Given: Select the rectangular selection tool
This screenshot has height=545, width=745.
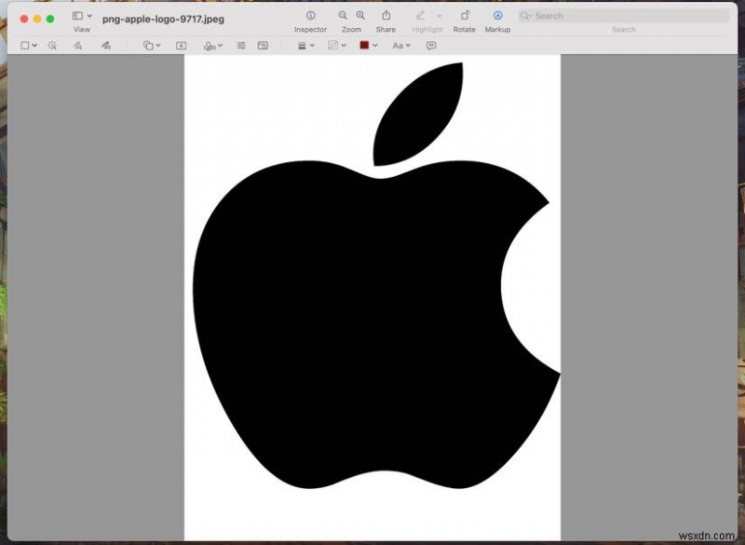Looking at the screenshot, I should 25,45.
